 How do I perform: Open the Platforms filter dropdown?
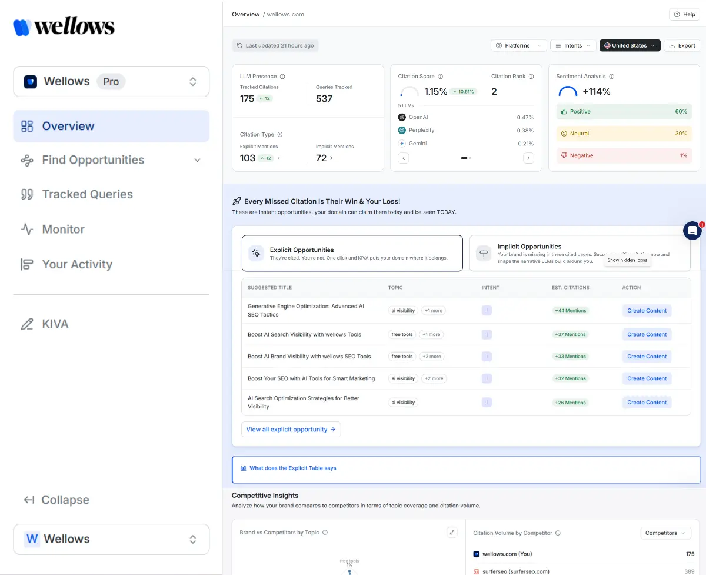[518, 45]
